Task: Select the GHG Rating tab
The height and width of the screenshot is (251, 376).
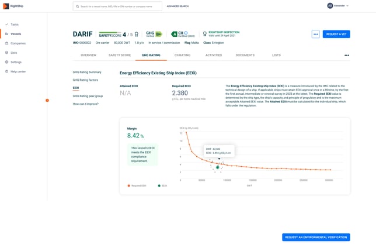Action: coord(151,55)
